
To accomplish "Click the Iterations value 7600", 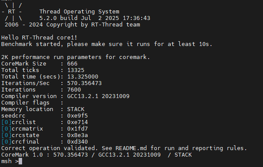I will pyautogui.click(x=74, y=90).
